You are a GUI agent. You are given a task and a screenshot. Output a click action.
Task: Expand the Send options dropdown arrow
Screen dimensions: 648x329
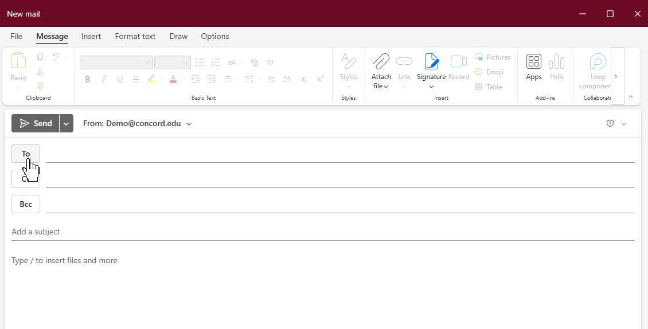(67, 123)
